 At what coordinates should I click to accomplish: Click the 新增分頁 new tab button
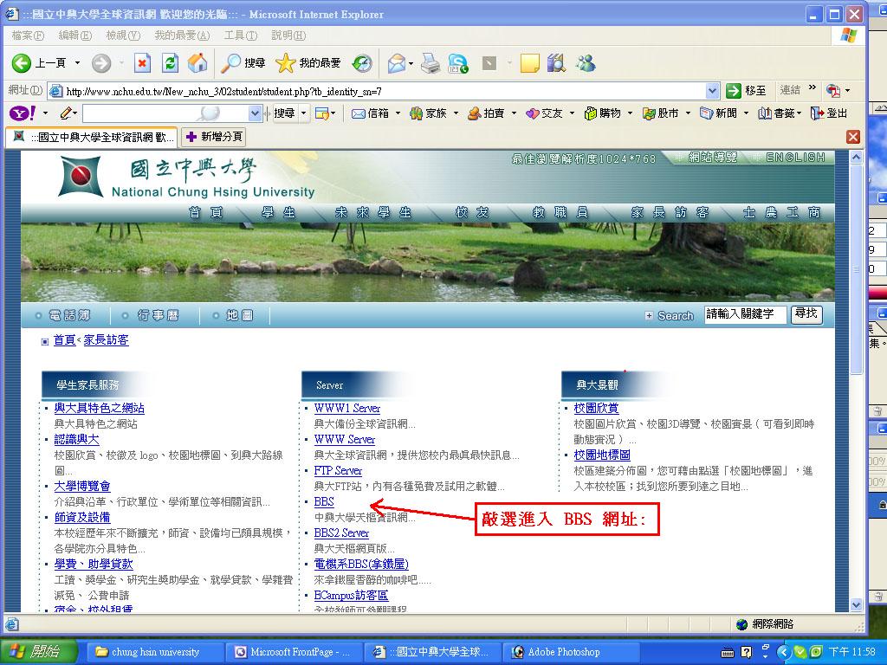pos(214,136)
